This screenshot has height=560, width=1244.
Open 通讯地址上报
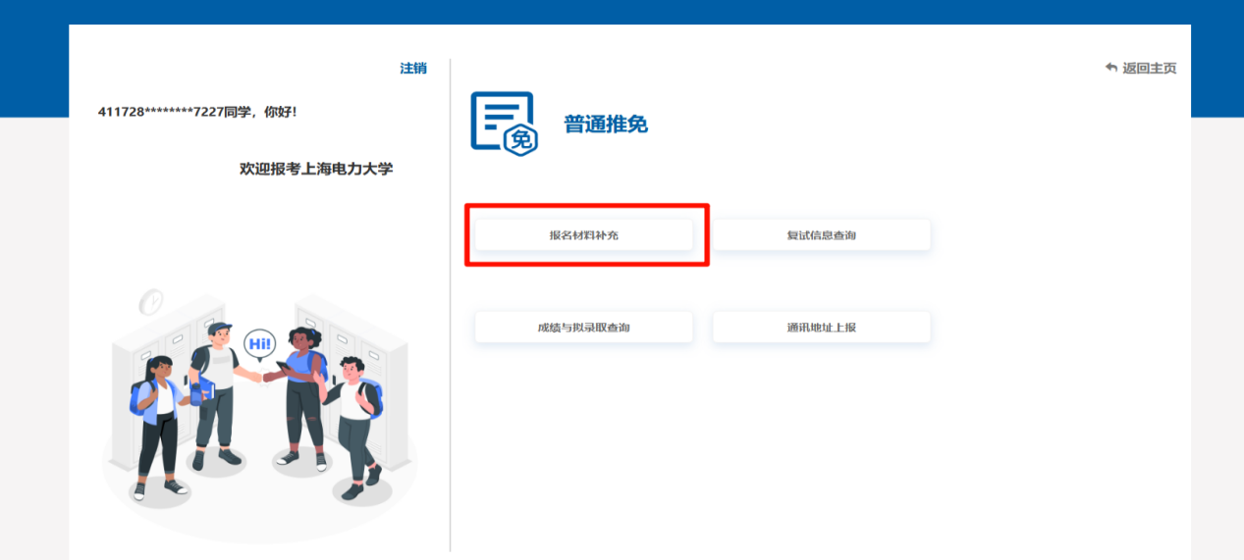point(821,328)
